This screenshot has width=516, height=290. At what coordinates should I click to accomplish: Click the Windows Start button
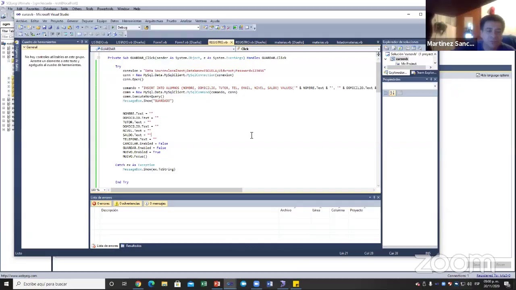click(6, 284)
